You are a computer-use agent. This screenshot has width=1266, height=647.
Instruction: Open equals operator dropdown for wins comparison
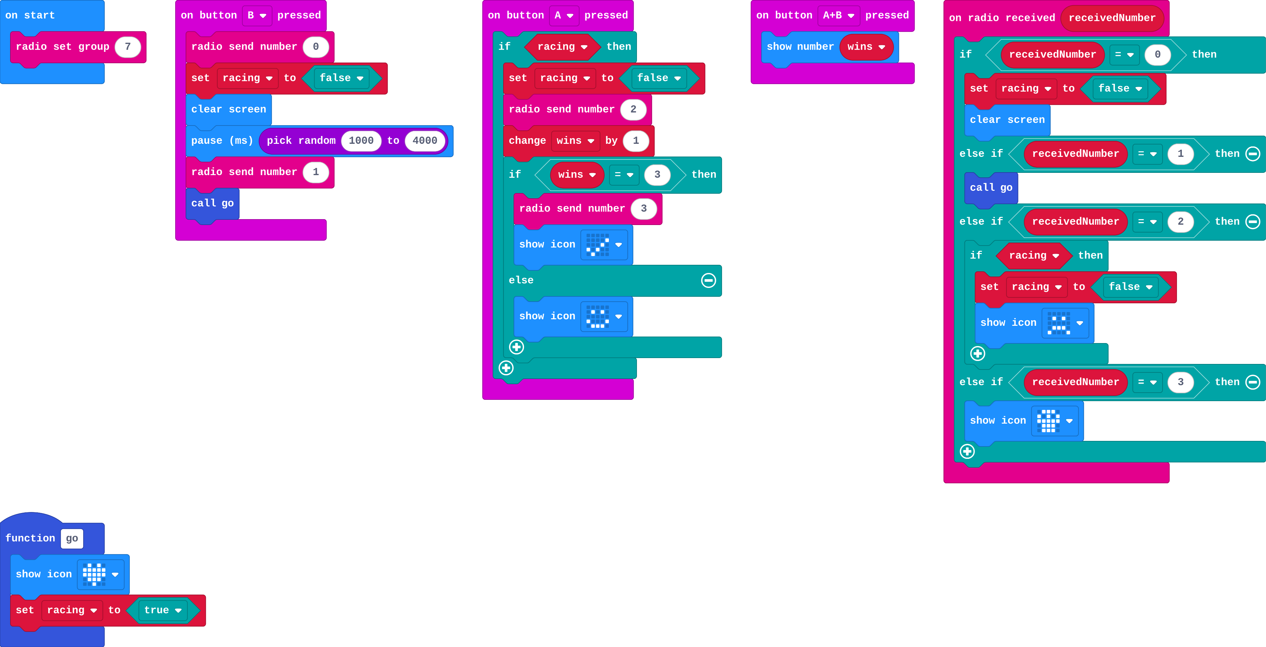[624, 175]
